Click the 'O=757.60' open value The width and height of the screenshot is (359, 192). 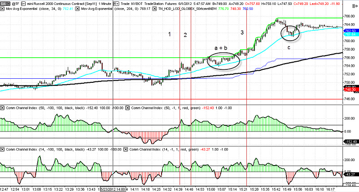pyautogui.click(x=252, y=4)
